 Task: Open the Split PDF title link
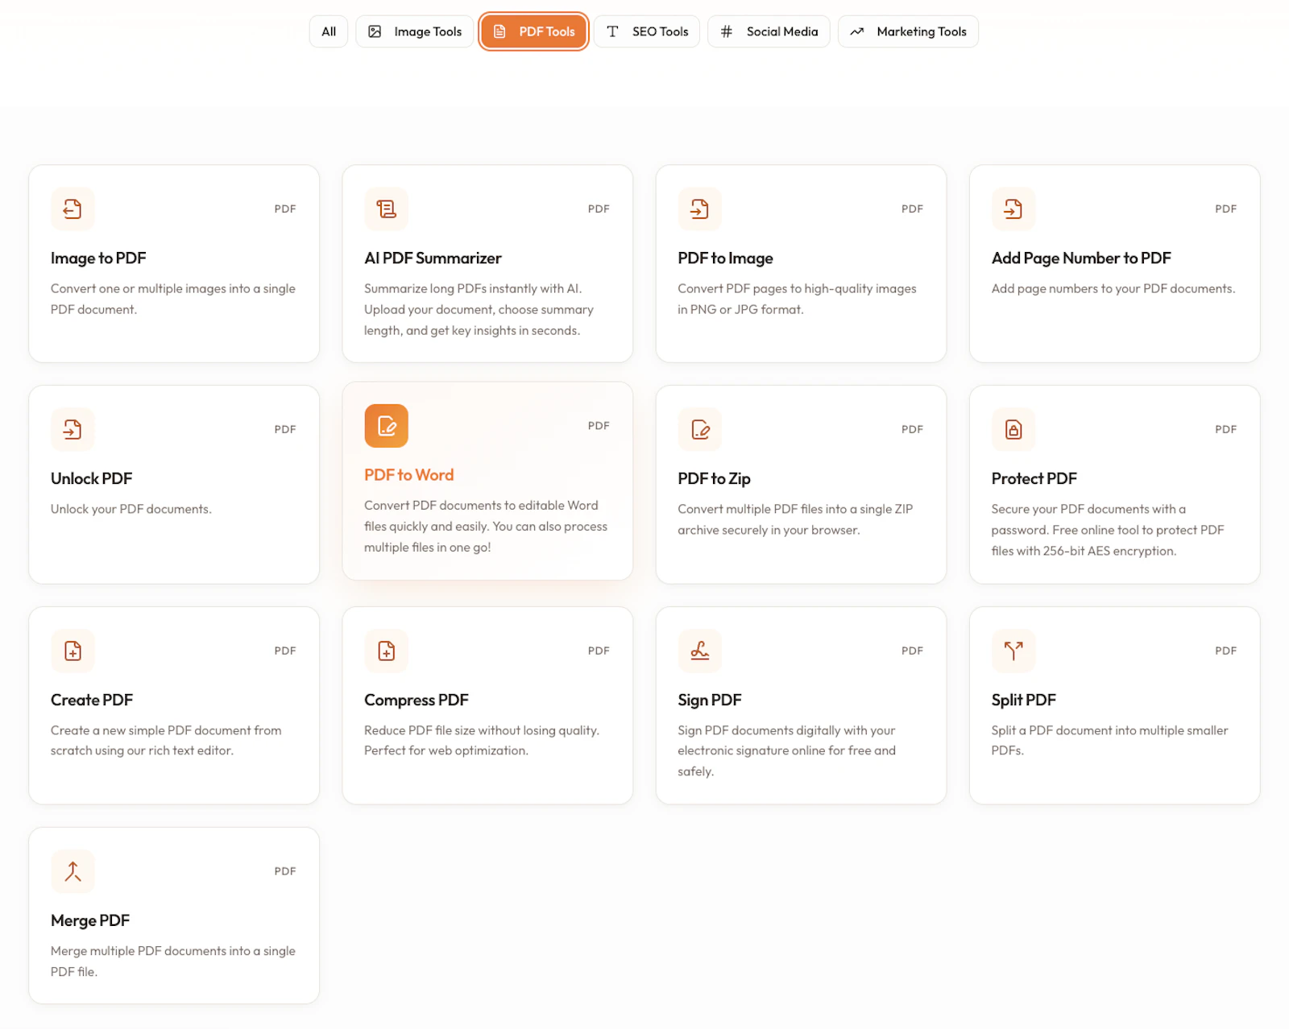pos(1023,700)
